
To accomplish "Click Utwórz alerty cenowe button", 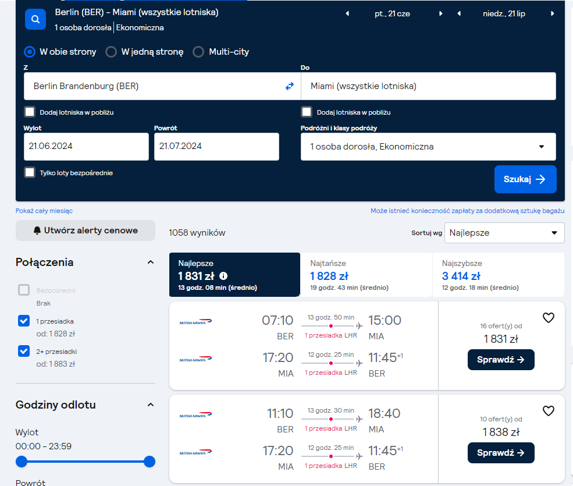I will tap(86, 230).
